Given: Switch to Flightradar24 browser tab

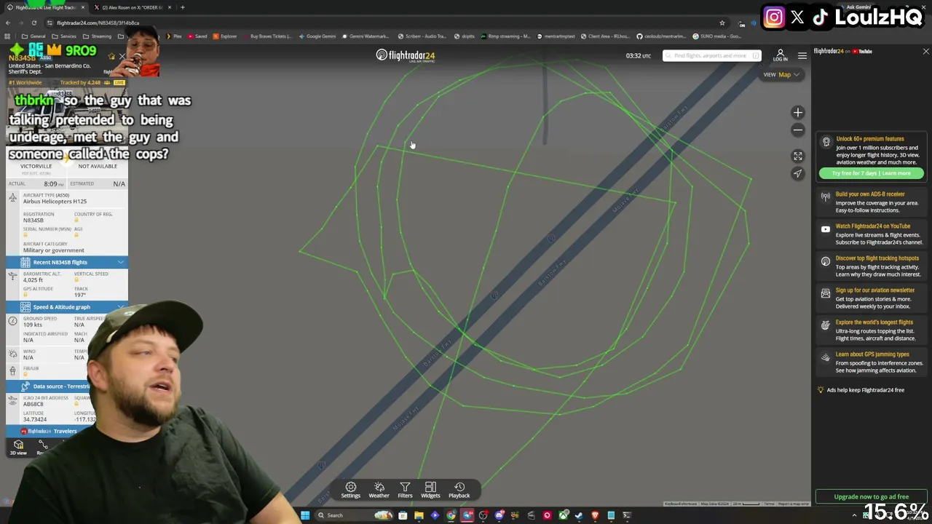Looking at the screenshot, I should click(45, 7).
